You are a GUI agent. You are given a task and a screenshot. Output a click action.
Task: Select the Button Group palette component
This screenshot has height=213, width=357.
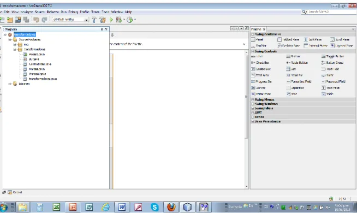(332, 63)
